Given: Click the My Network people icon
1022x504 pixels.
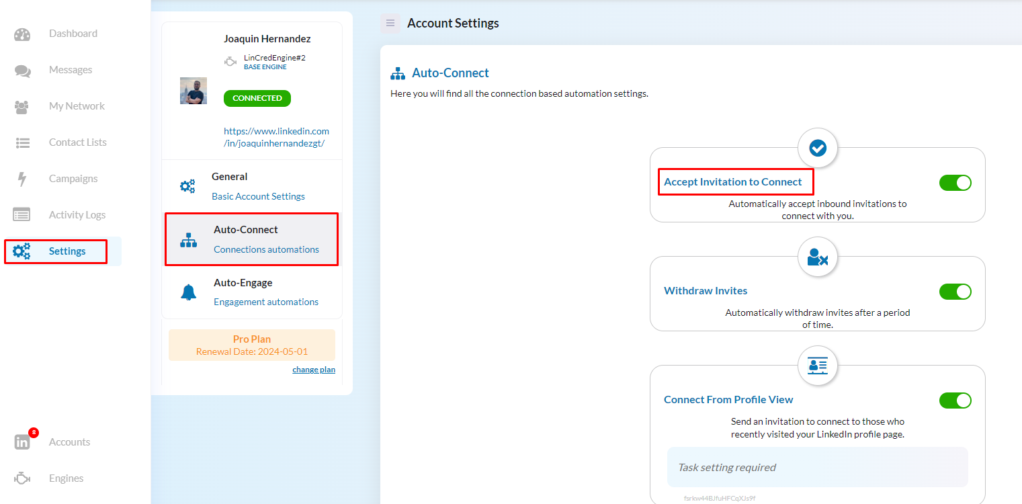Looking at the screenshot, I should coord(22,107).
